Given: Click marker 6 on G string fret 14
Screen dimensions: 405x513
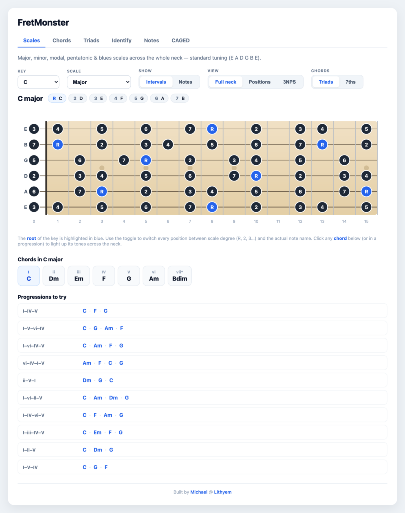Looking at the screenshot, I should [x=344, y=160].
